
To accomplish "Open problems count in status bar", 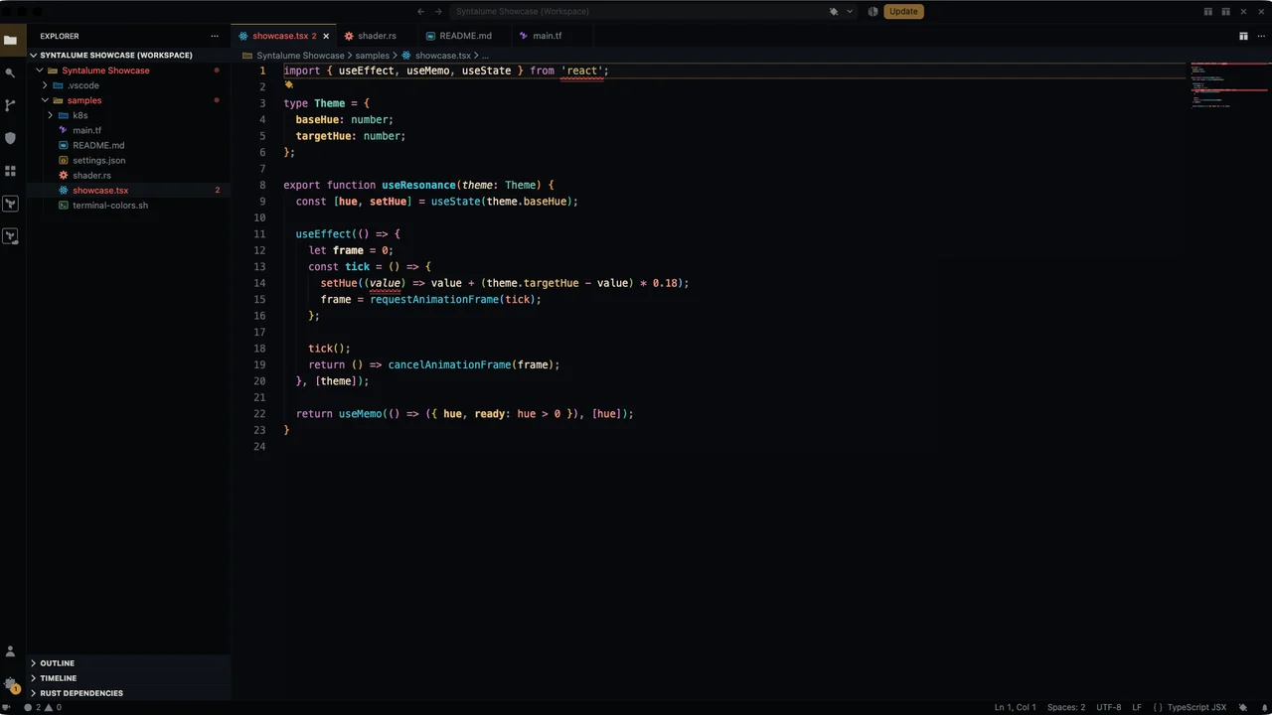I will tap(42, 707).
